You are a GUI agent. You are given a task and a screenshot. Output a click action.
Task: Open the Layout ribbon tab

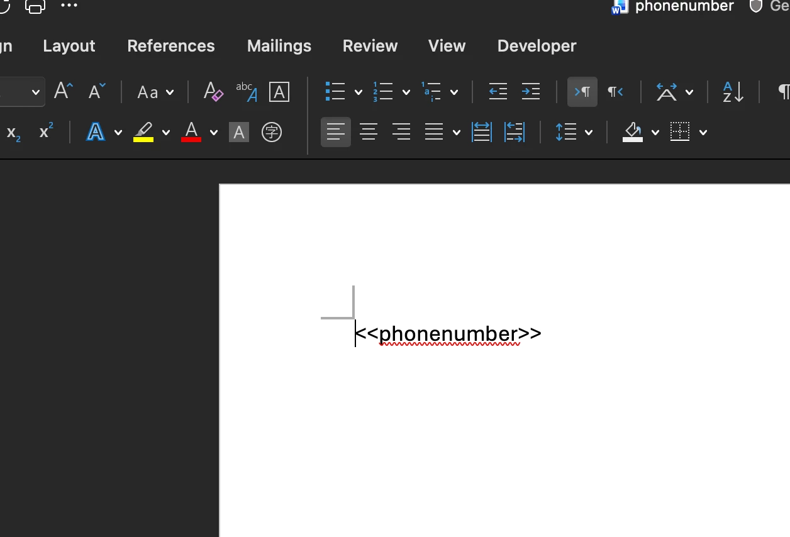69,46
